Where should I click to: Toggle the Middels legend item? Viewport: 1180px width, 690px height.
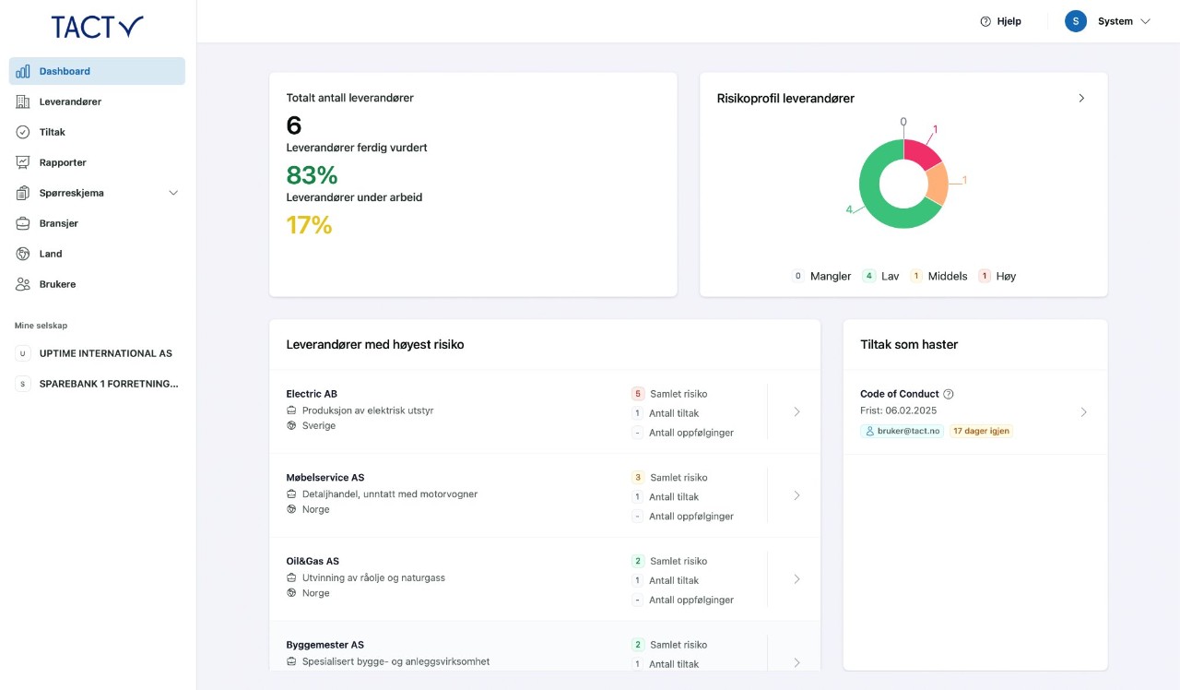[938, 276]
